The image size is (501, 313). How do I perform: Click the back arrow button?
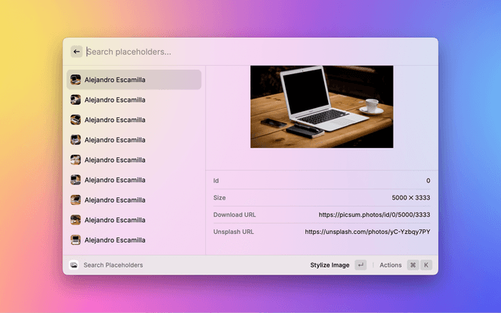click(x=77, y=52)
